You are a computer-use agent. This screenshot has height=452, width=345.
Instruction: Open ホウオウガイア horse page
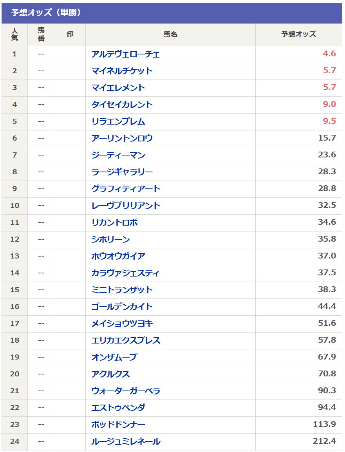[x=118, y=256]
